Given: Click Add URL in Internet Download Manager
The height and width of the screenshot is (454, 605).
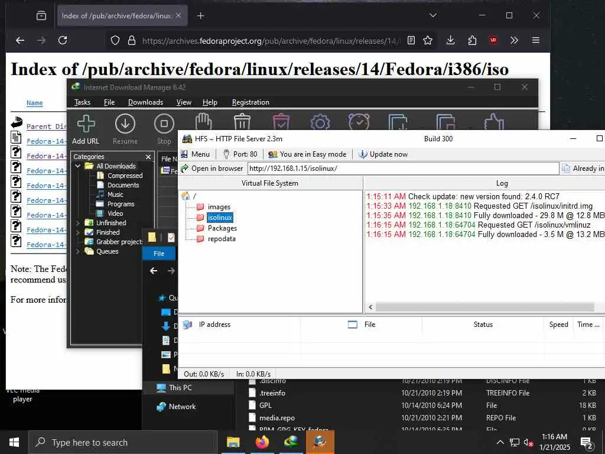Looking at the screenshot, I should tap(86, 130).
